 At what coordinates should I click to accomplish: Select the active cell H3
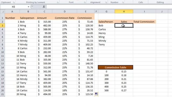tap(124, 26)
